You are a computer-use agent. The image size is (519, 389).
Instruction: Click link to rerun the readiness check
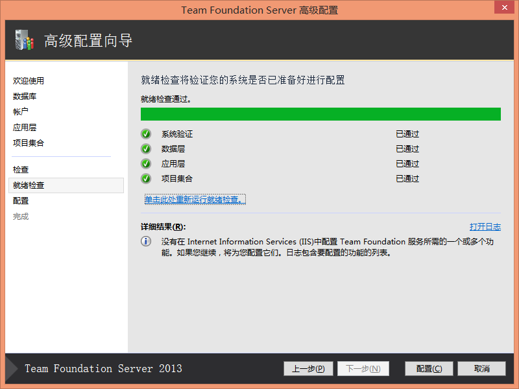pyautogui.click(x=195, y=200)
